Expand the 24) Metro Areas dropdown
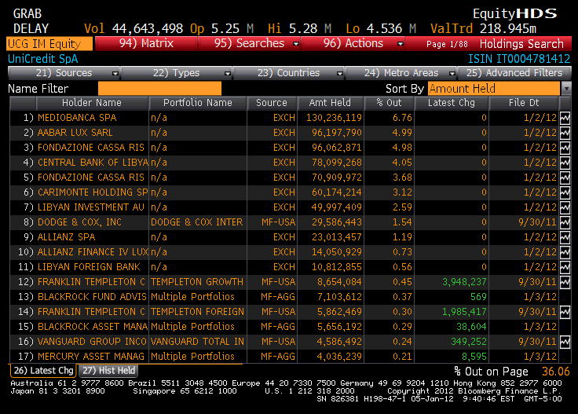 [x=452, y=73]
